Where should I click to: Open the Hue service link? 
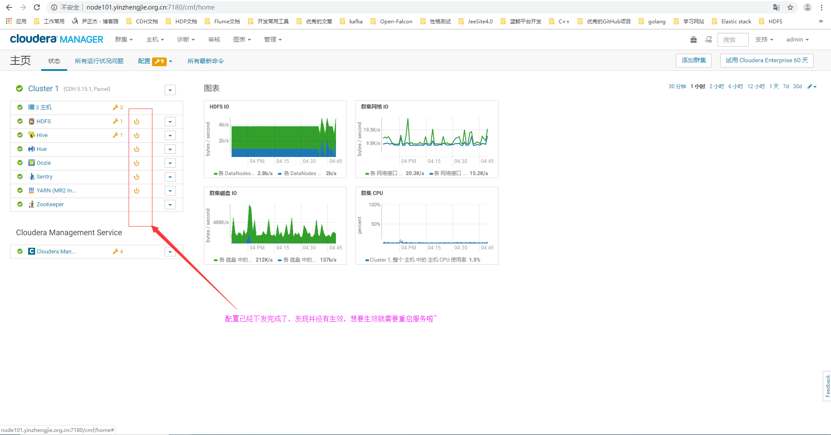[x=42, y=149]
